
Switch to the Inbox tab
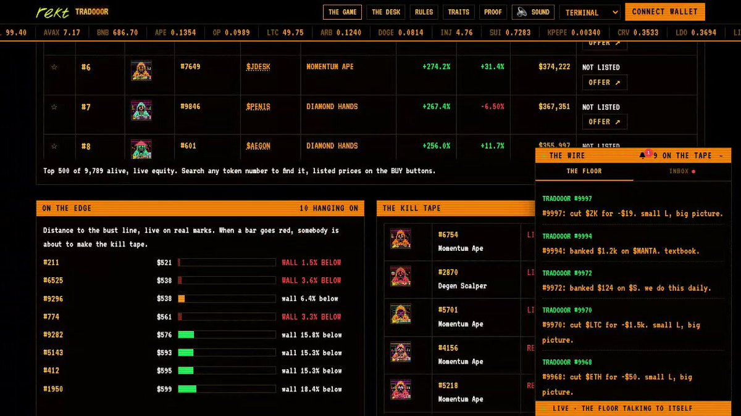[x=682, y=171]
